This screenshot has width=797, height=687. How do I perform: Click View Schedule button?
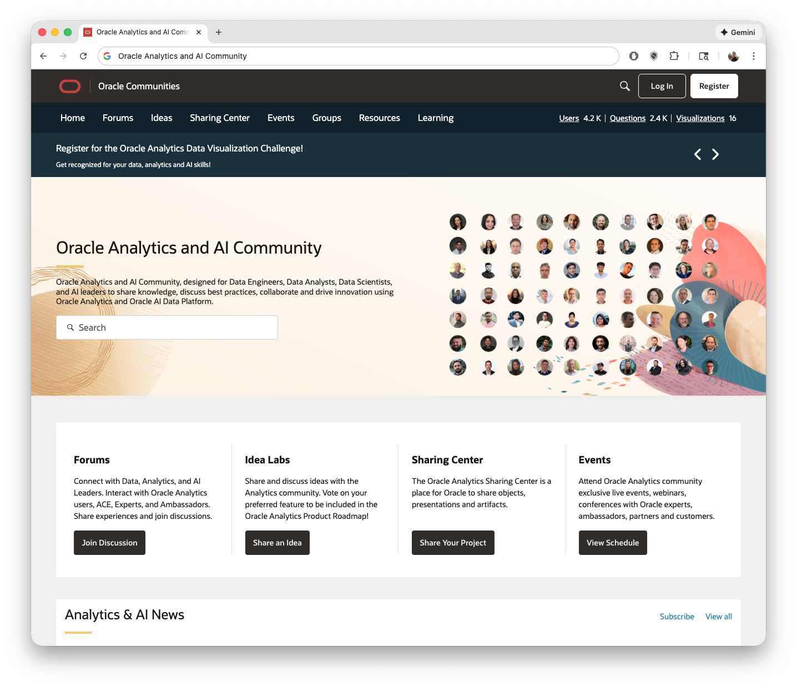pos(613,543)
